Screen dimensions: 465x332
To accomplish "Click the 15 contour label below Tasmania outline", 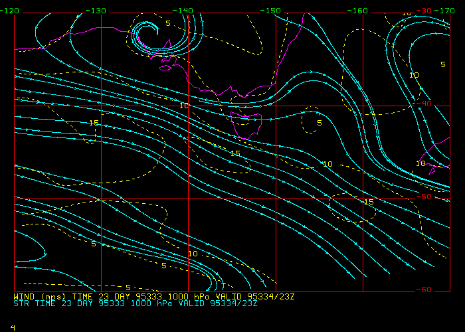I will point(235,153).
